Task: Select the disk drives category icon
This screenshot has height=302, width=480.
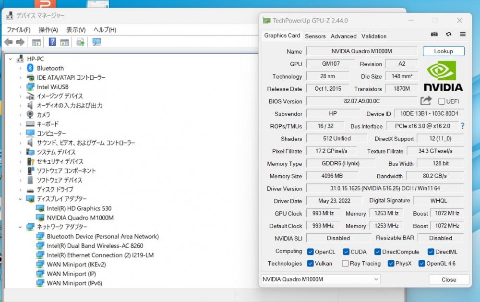Action: pyautogui.click(x=30, y=190)
